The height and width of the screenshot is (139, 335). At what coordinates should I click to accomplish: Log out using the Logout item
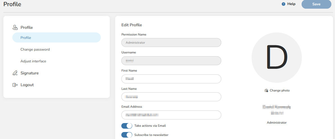coord(27,85)
